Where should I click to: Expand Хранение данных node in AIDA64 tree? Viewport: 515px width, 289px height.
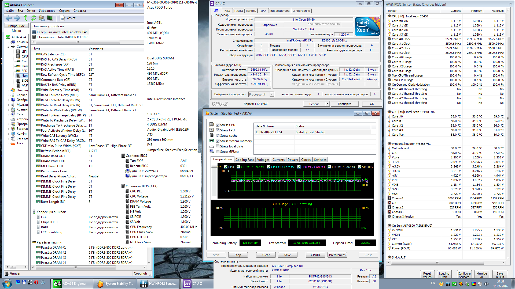tap(8, 109)
